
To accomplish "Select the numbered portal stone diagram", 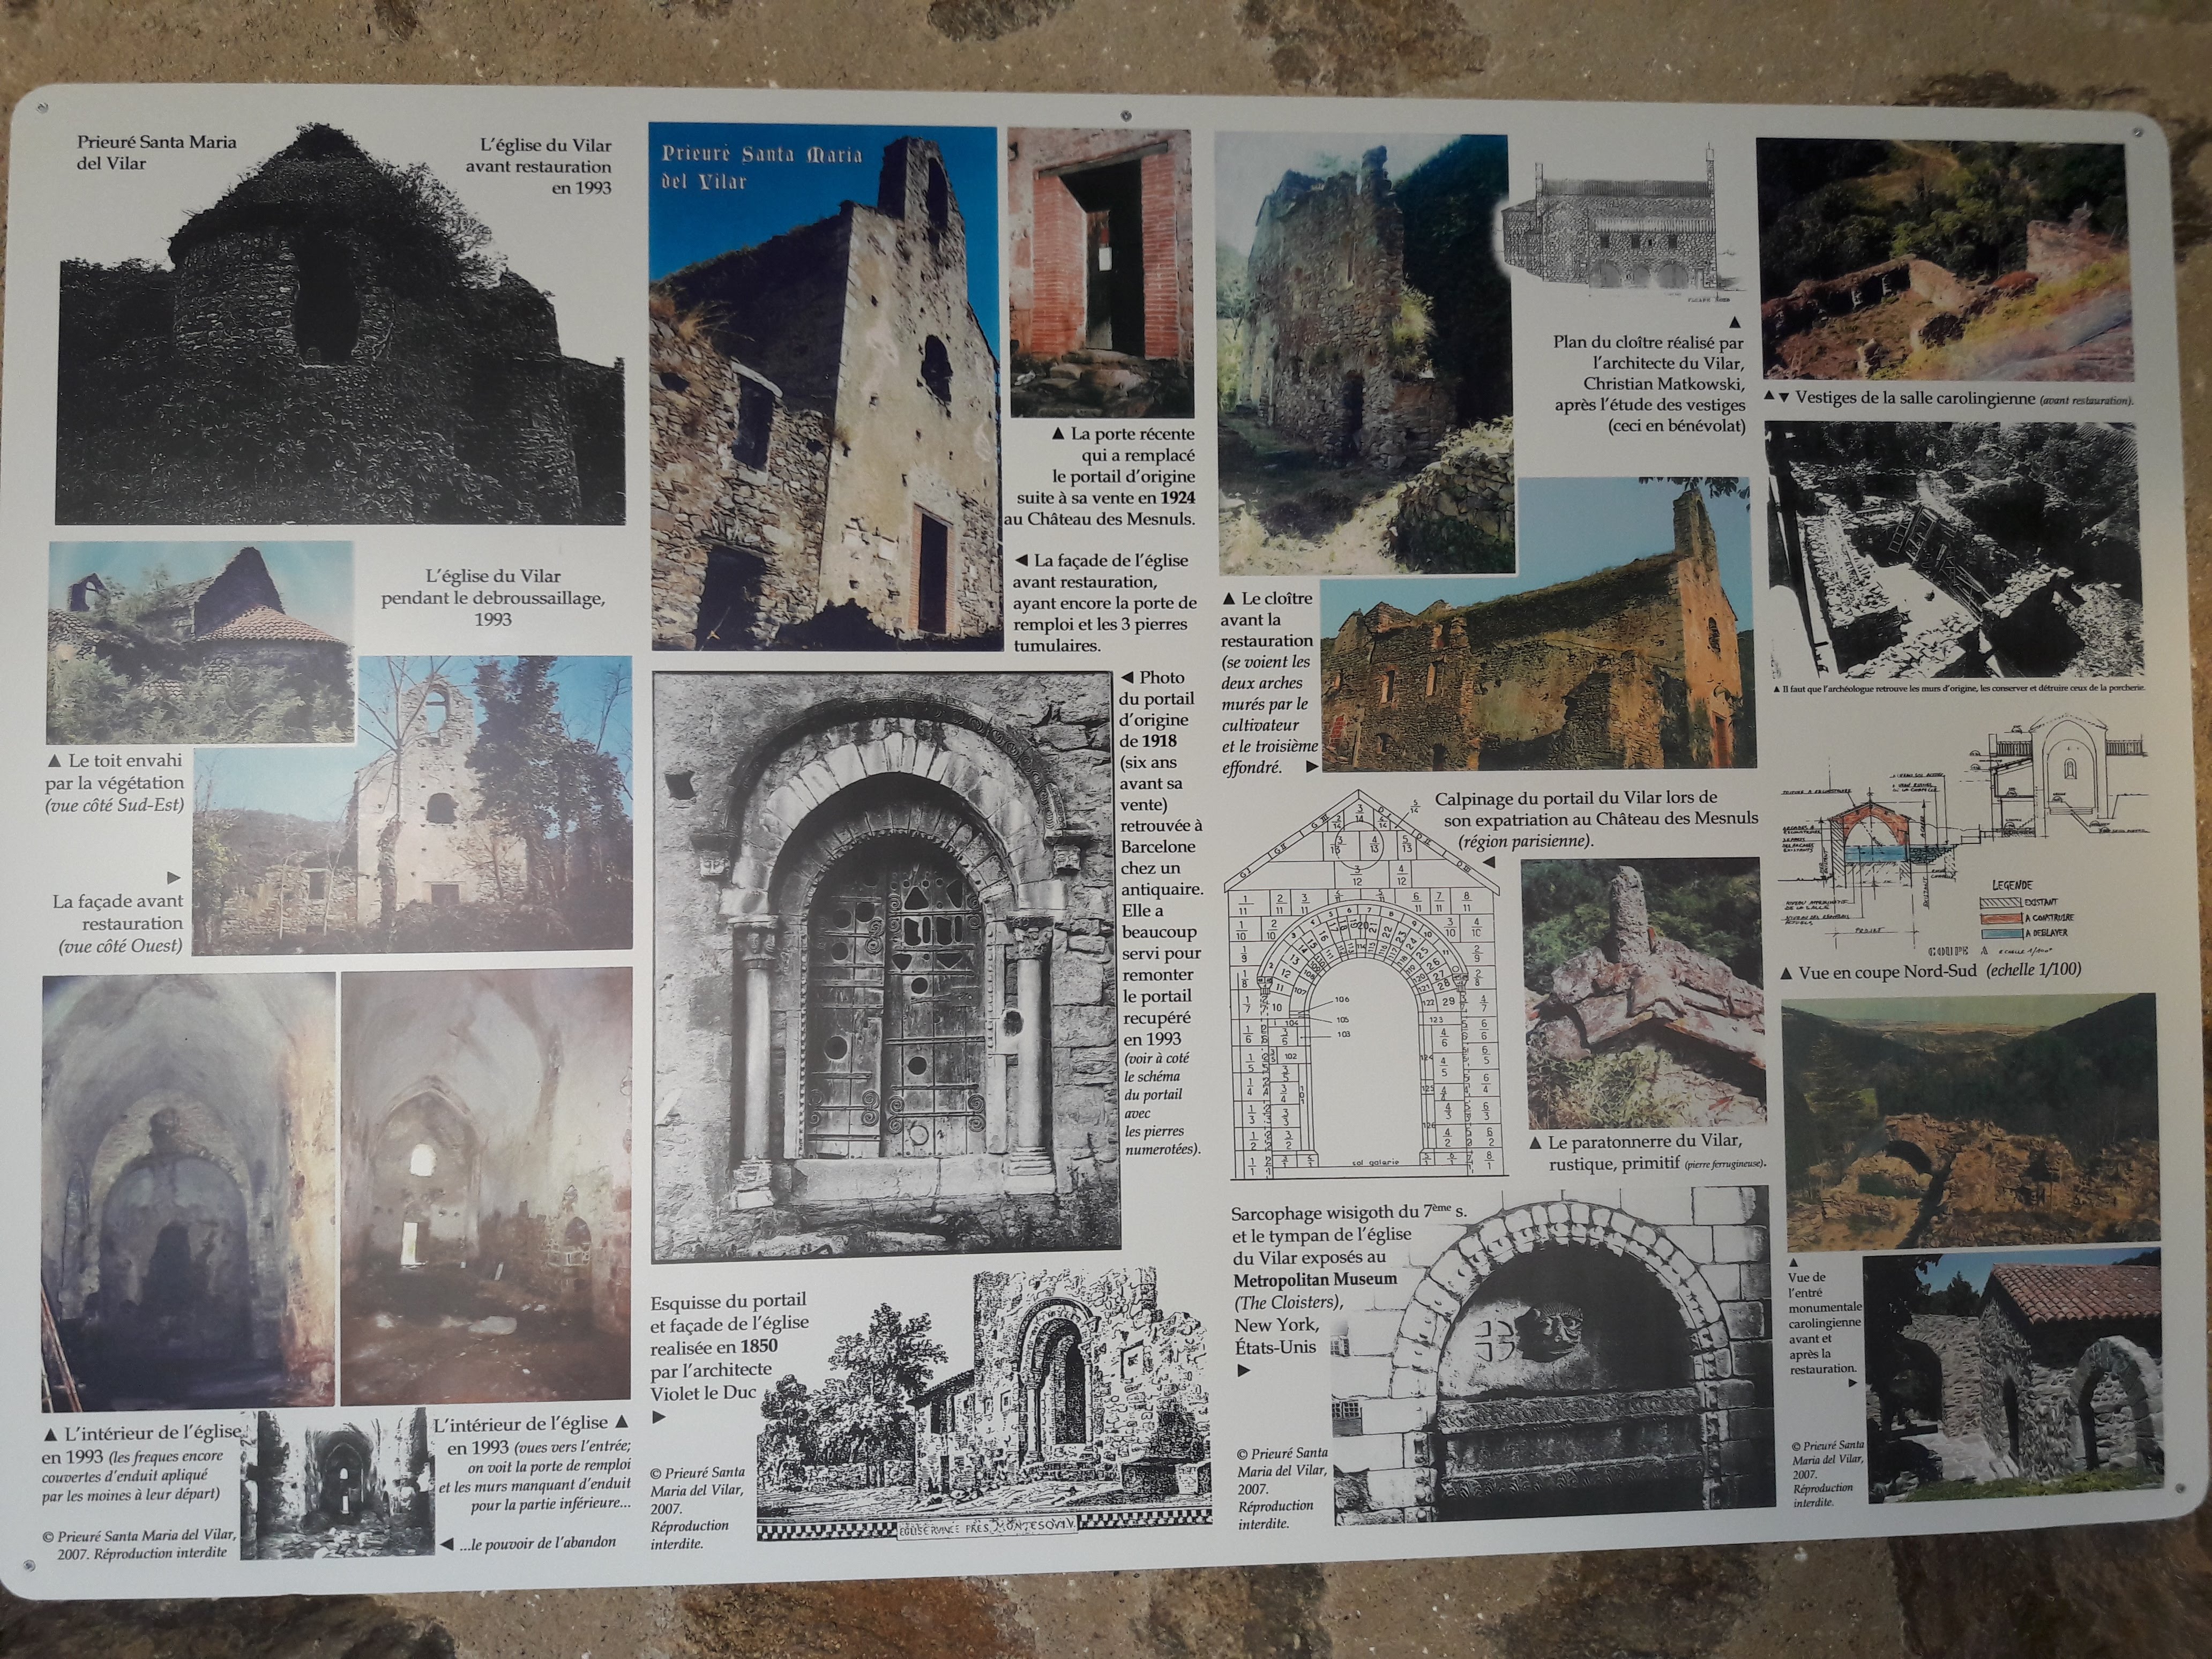I will coord(1365,985).
